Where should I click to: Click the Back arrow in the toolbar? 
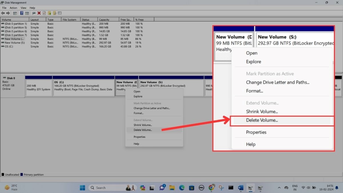point(3,13)
